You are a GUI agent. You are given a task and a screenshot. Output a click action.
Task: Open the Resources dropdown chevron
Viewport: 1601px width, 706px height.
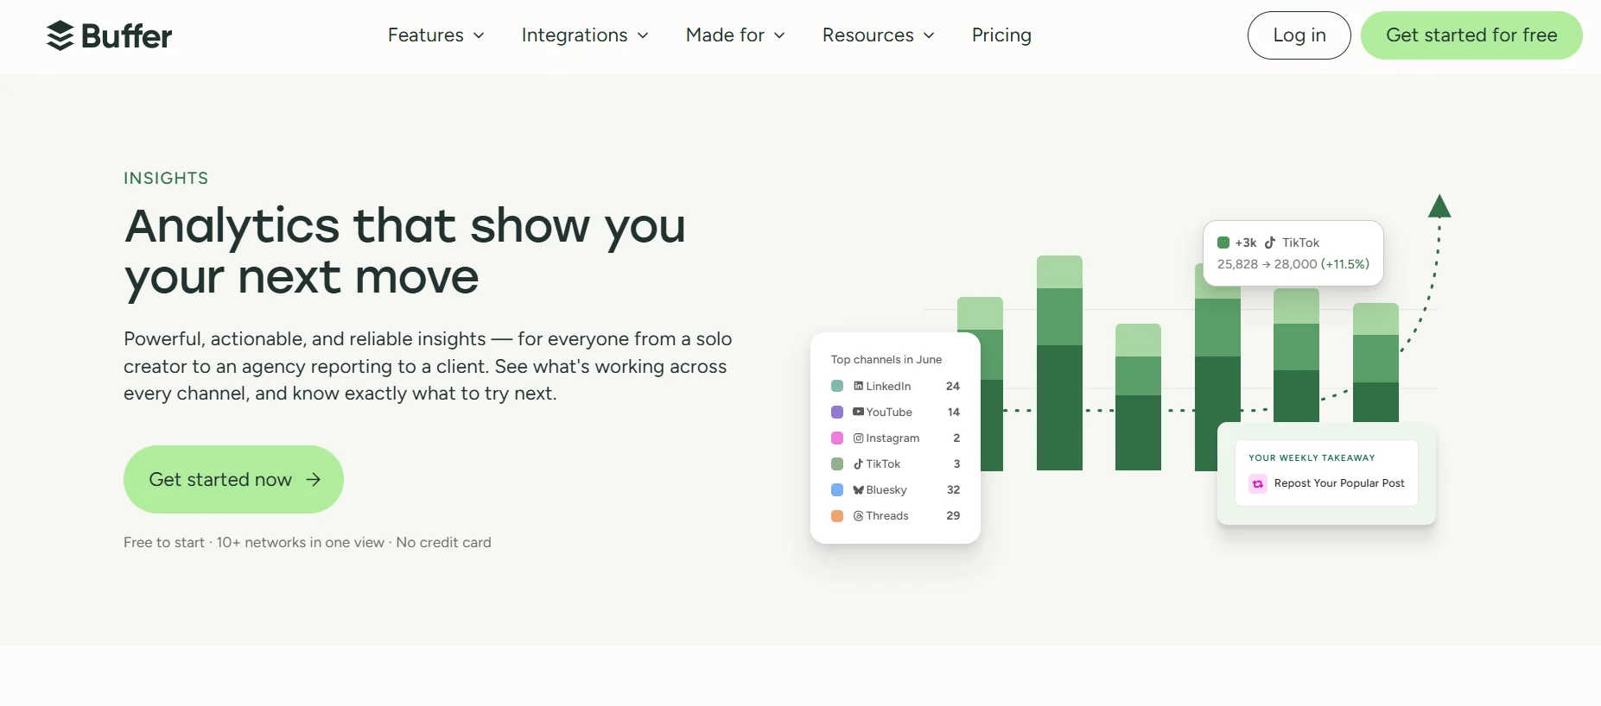pyautogui.click(x=929, y=35)
